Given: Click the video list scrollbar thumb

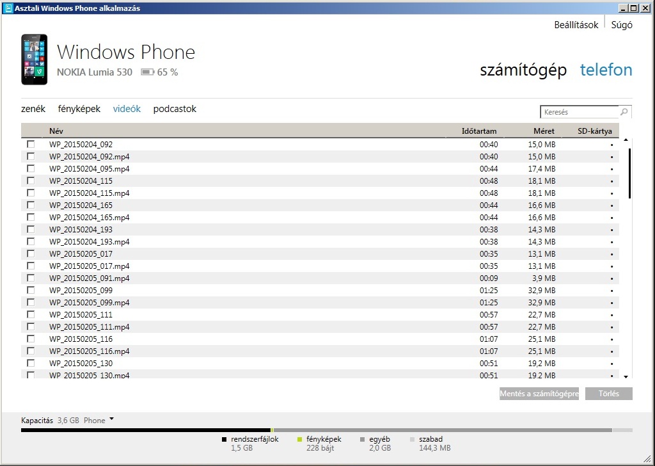Looking at the screenshot, I should click(x=629, y=173).
